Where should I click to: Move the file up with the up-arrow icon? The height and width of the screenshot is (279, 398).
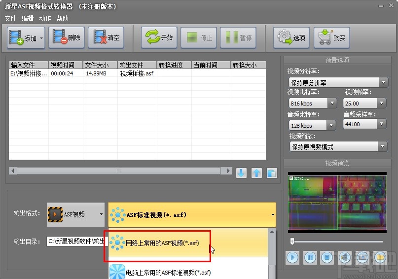click(256, 173)
